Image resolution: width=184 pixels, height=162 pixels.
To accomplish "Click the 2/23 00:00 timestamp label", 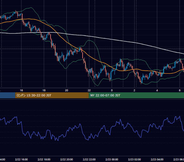I will pos(112,159).
